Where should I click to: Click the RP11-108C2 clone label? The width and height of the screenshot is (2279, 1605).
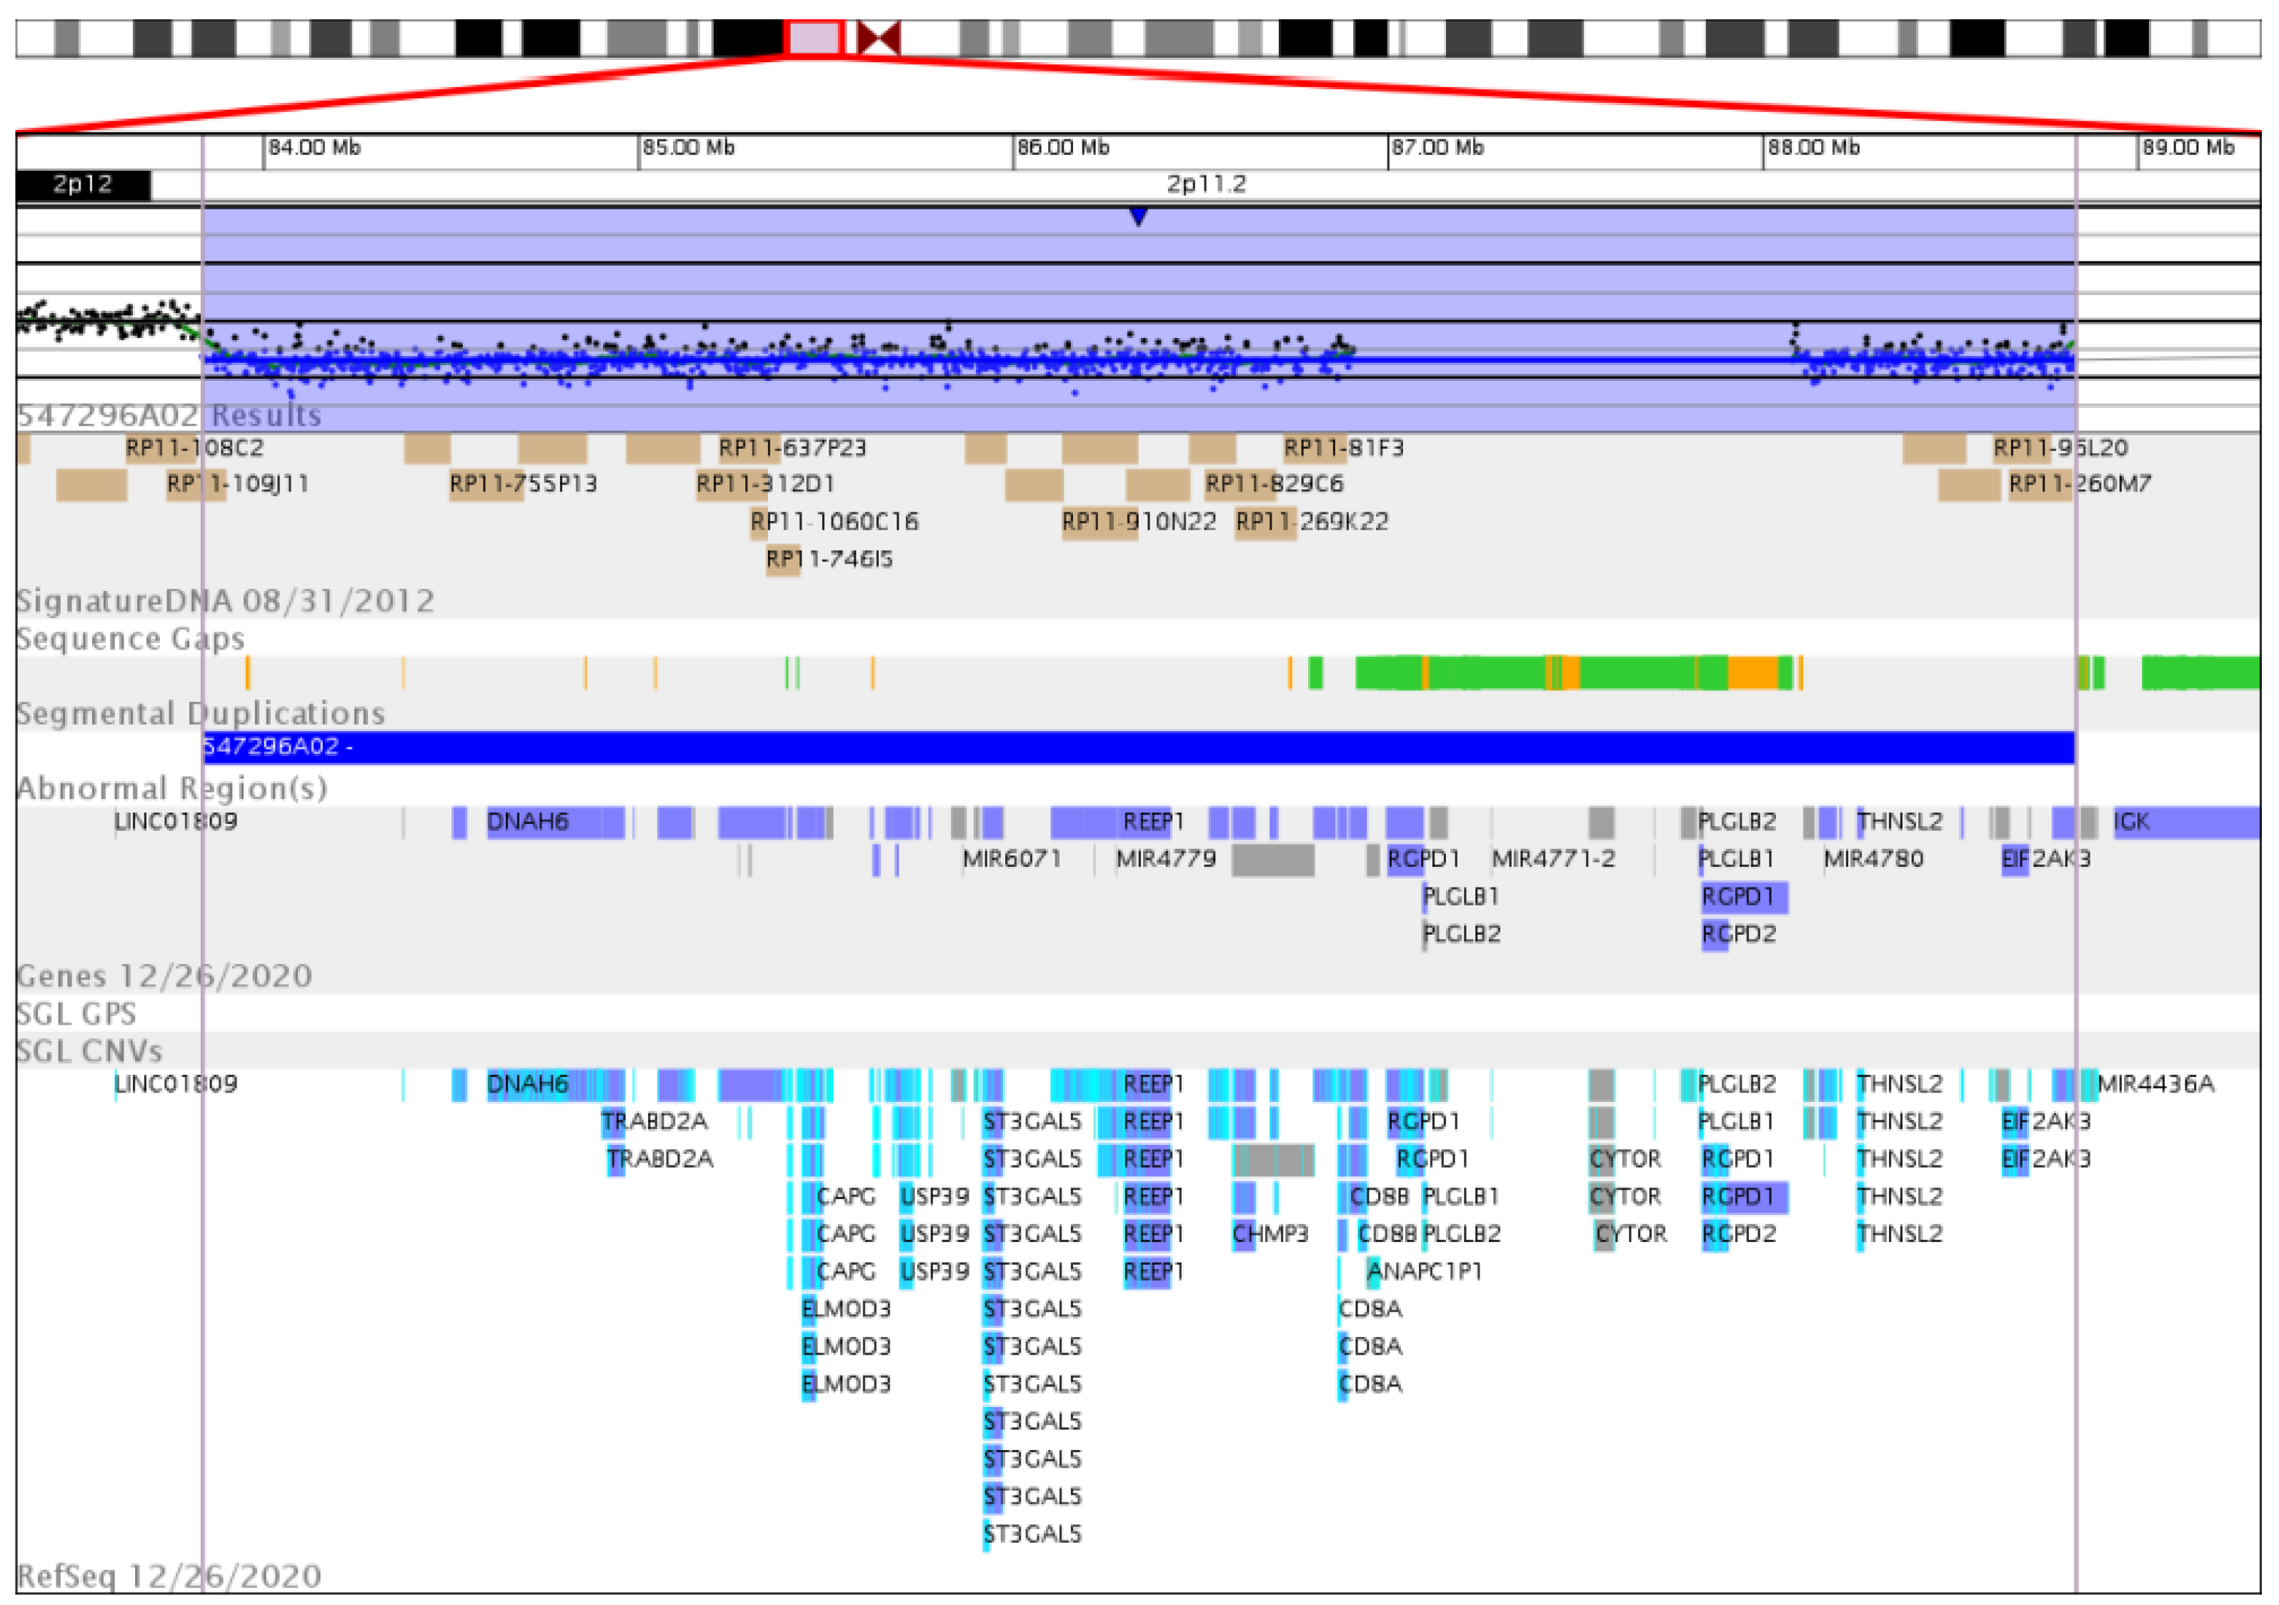pos(193,447)
